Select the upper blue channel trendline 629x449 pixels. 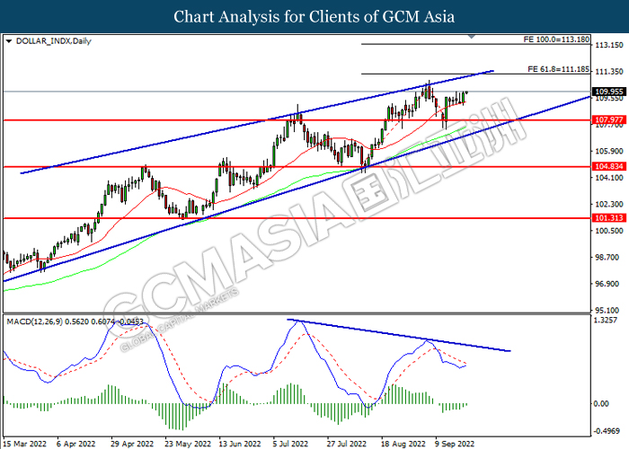click(257, 122)
